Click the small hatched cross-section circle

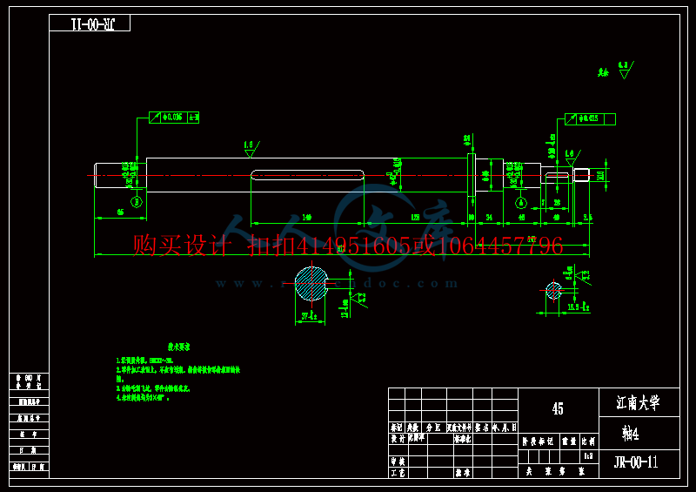pyautogui.click(x=553, y=291)
